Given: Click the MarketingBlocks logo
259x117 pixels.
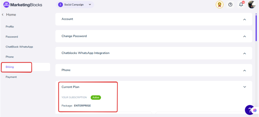Looking at the screenshot, I should [23, 5].
